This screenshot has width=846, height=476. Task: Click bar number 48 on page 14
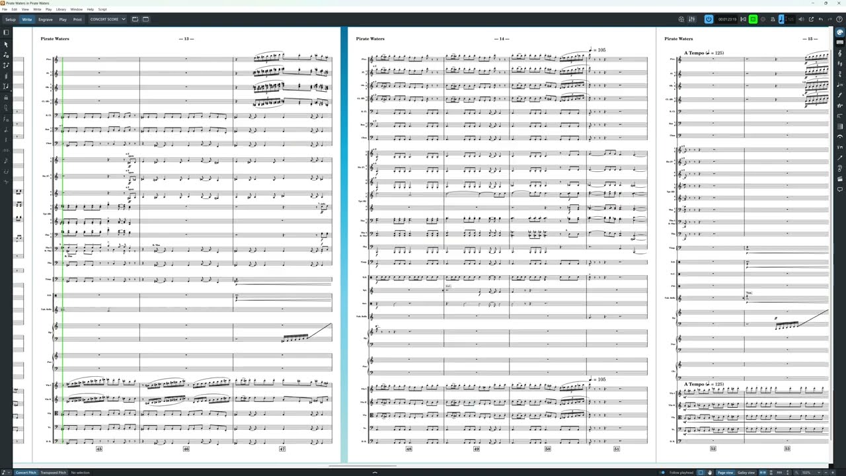[409, 449]
